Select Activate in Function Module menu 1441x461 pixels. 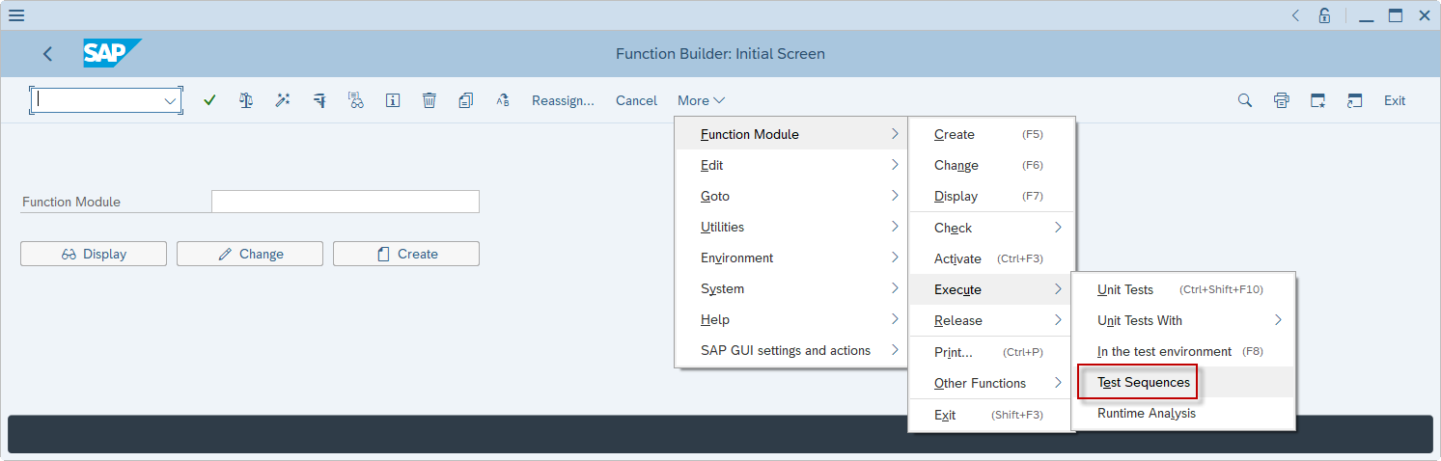(x=957, y=258)
